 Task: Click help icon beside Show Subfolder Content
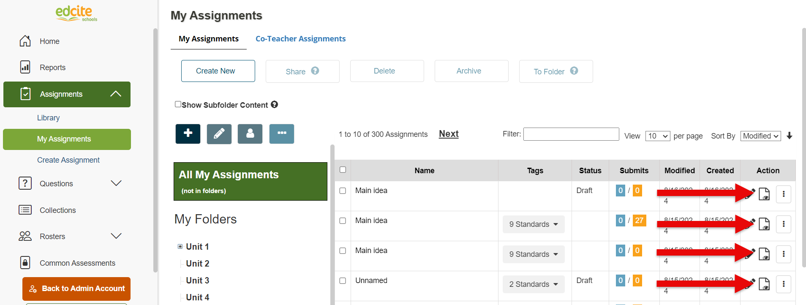pos(275,104)
